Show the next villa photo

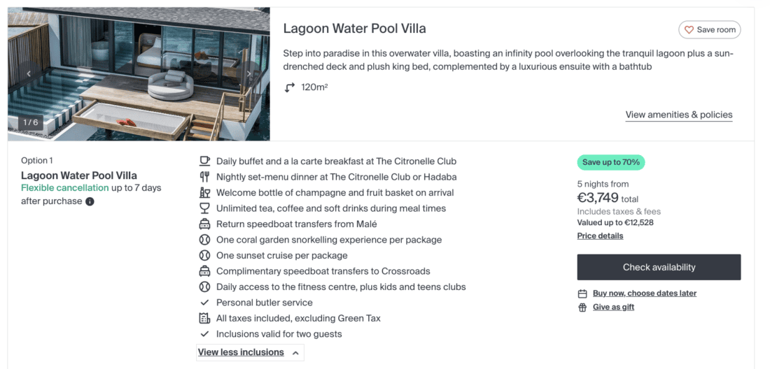[x=249, y=73]
